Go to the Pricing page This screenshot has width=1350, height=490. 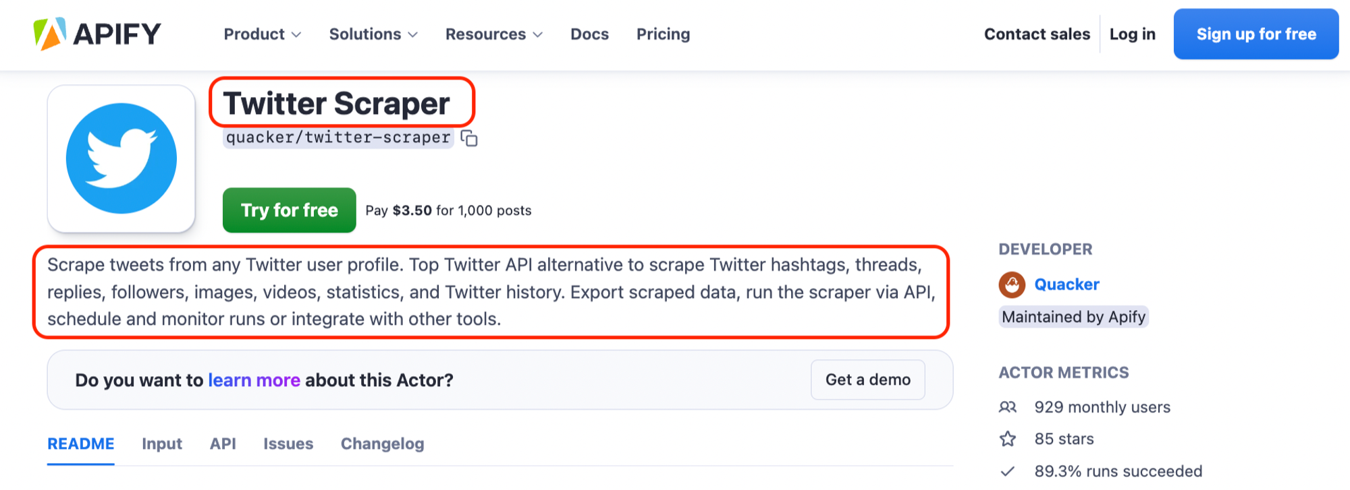point(663,34)
